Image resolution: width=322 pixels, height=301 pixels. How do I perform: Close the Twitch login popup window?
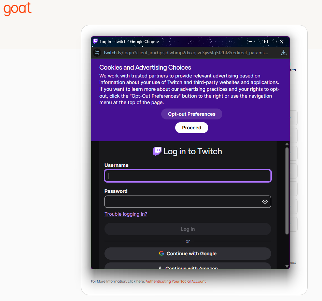click(282, 42)
